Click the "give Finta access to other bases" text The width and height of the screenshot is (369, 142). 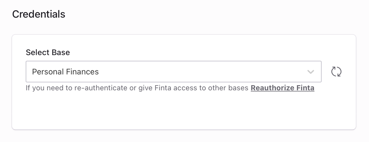(x=194, y=88)
